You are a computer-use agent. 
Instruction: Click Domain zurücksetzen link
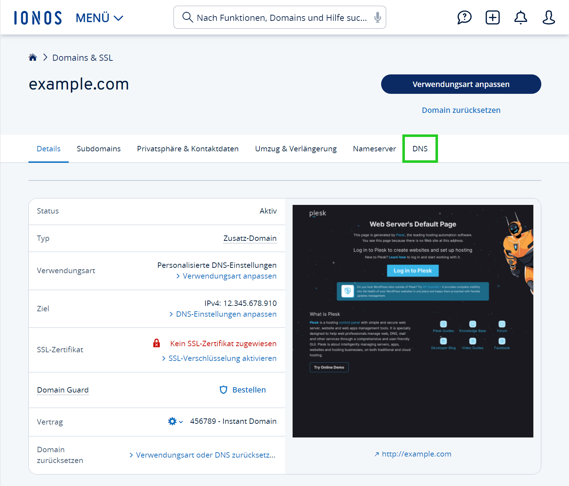click(x=461, y=110)
